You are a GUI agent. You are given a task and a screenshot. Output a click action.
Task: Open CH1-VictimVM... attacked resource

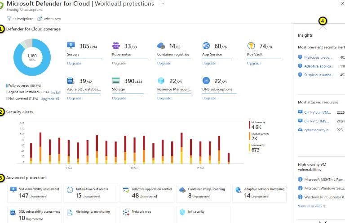pos(318,112)
